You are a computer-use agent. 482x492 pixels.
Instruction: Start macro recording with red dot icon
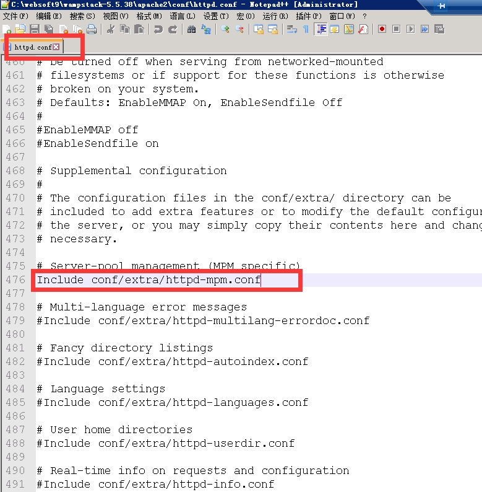(382, 29)
